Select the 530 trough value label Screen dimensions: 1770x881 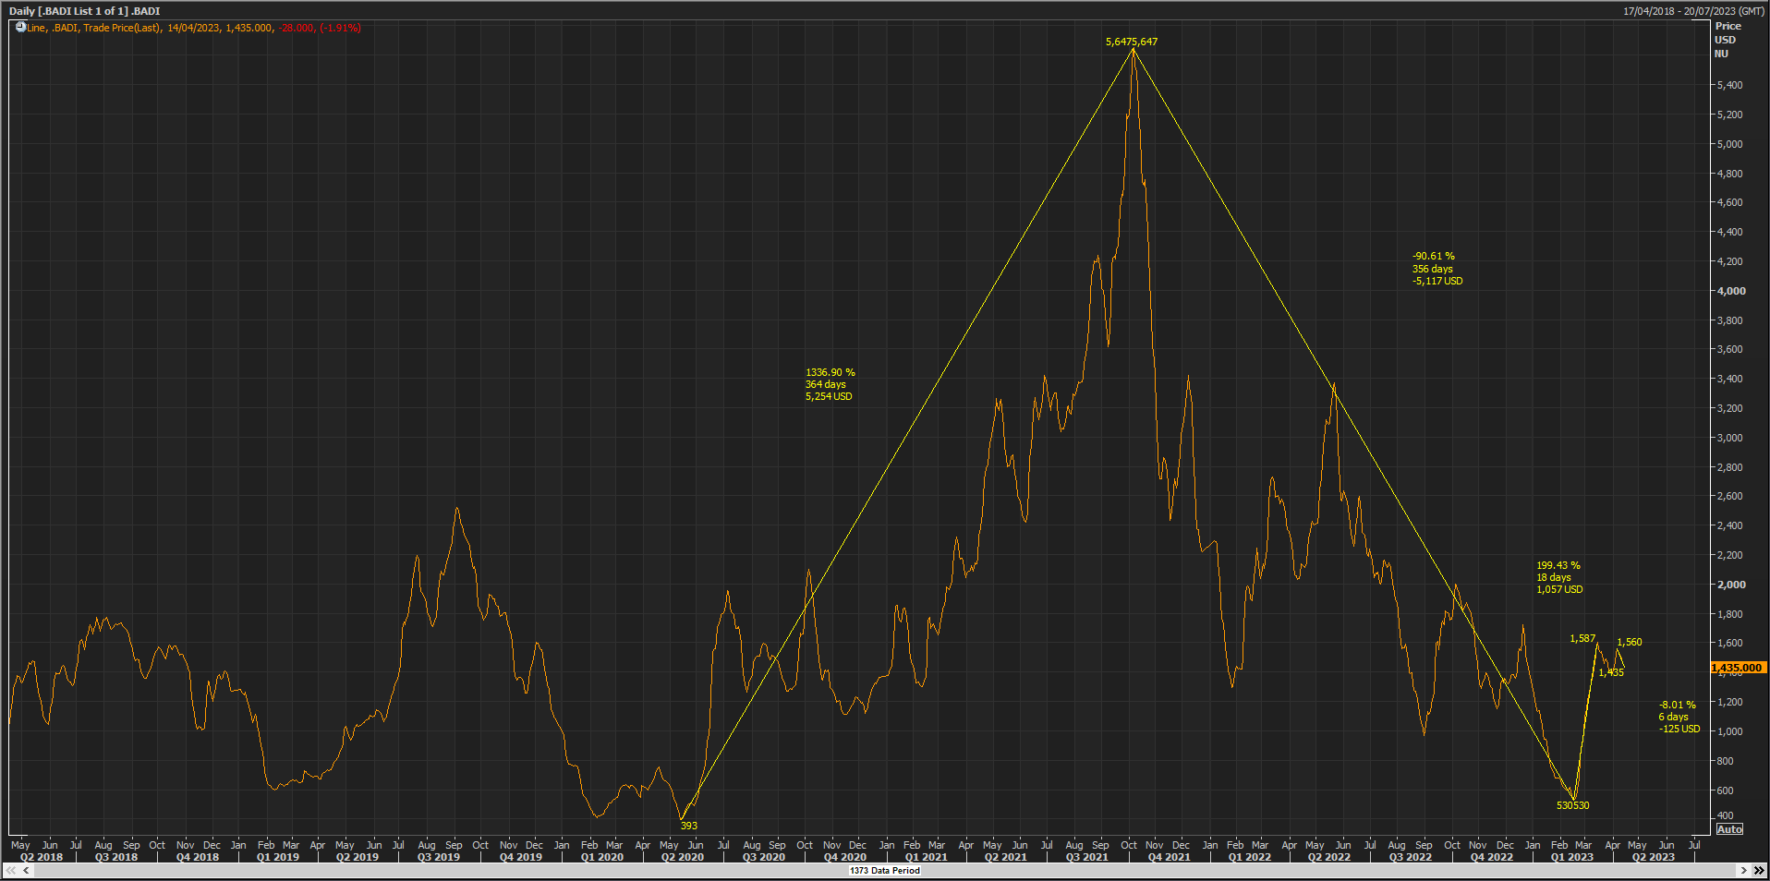[1573, 805]
